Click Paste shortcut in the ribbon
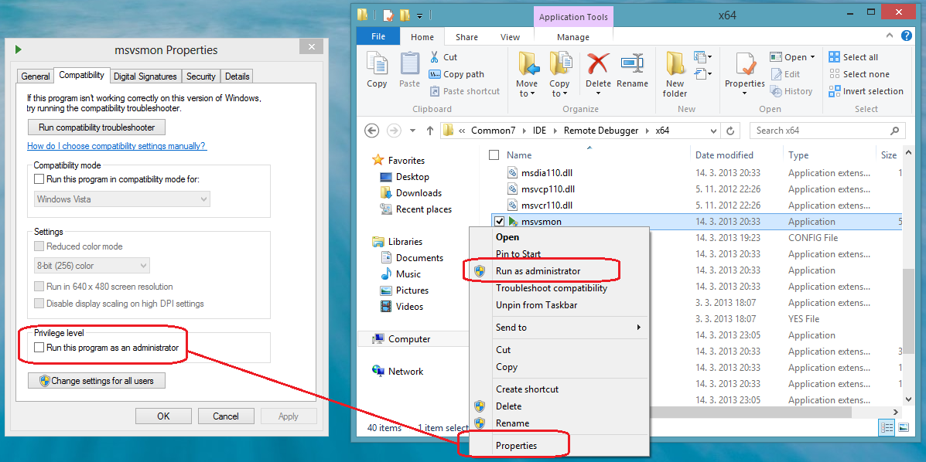 (x=464, y=91)
